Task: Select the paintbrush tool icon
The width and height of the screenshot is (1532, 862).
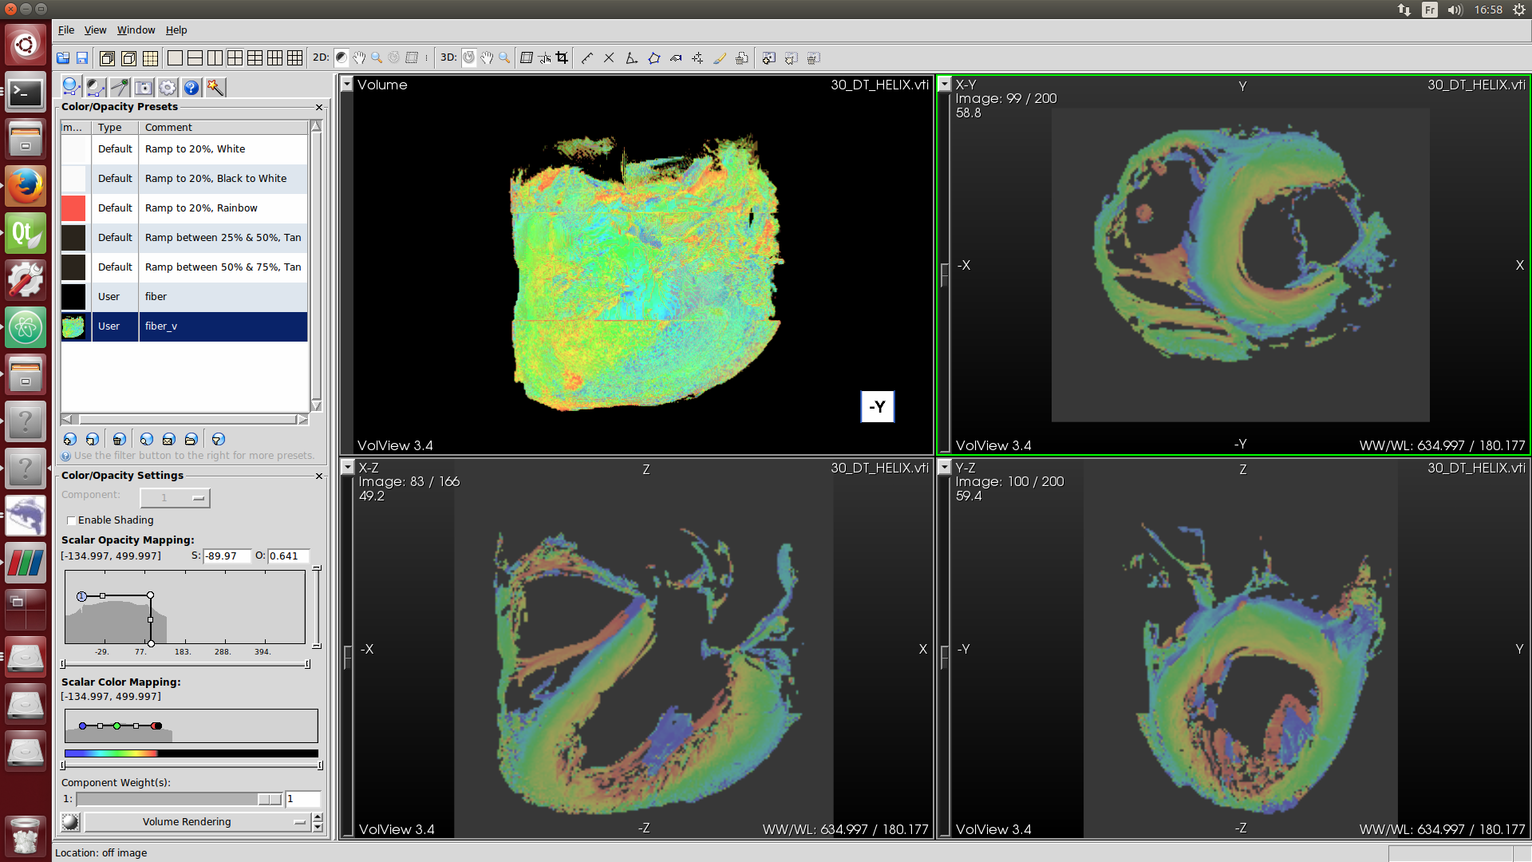Action: pyautogui.click(x=720, y=57)
